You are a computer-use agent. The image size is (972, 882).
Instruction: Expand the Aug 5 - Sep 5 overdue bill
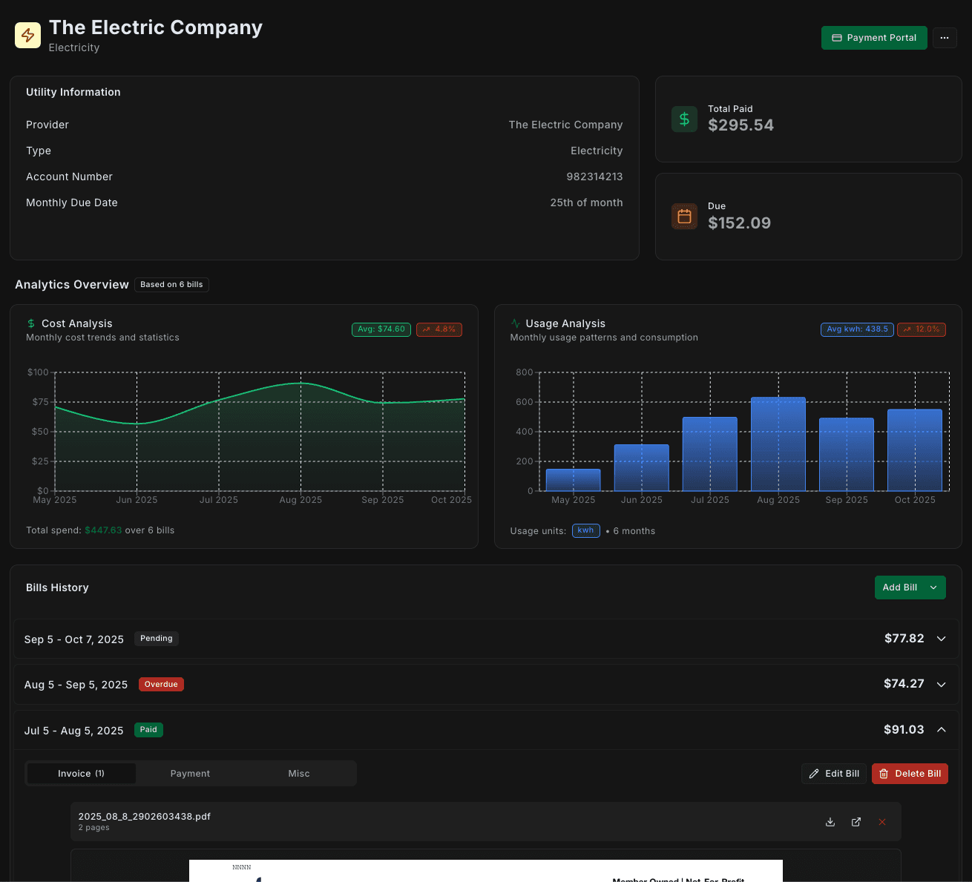pyautogui.click(x=941, y=684)
